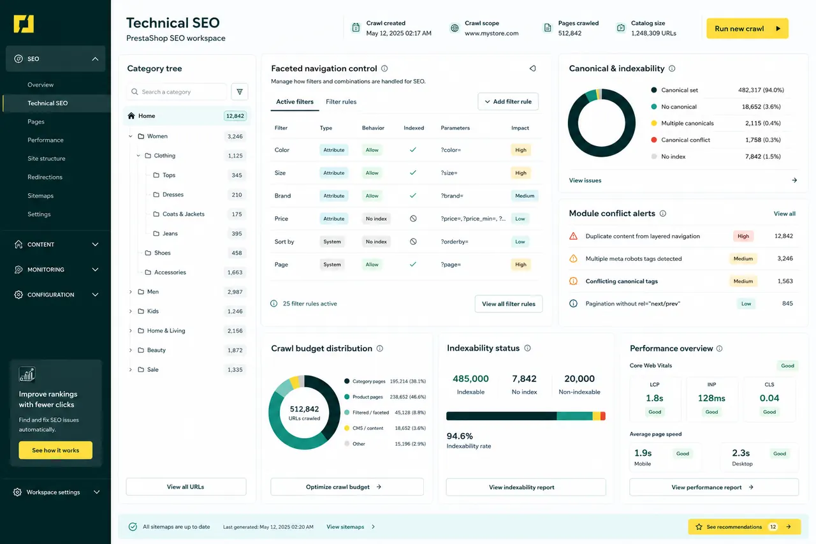Click the Search a category field
The image size is (816, 544).
[x=177, y=92]
